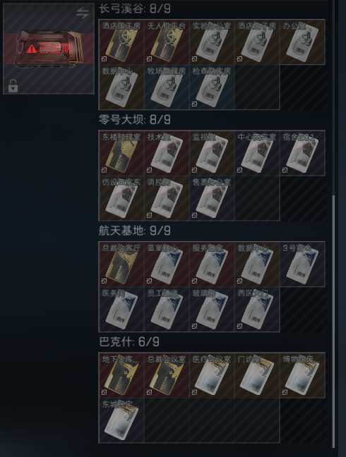Select the 医务间 keycard

pyautogui.click(x=121, y=309)
